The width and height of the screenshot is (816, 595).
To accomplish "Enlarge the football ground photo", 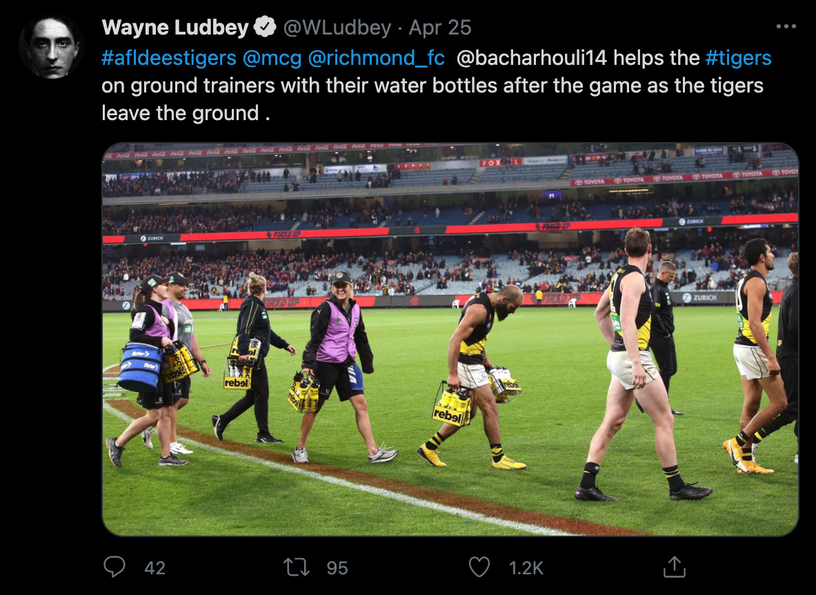I will [x=450, y=340].
